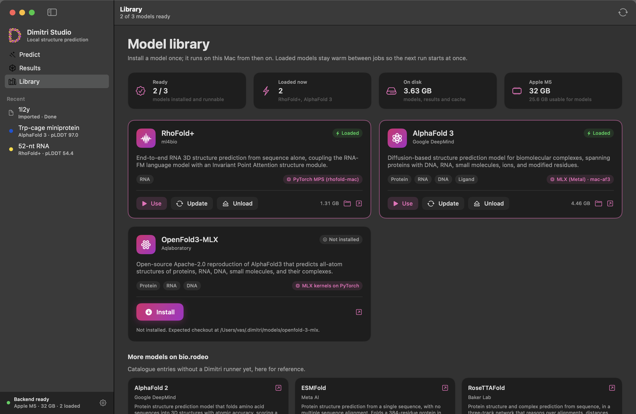Viewport: 636px width, 414px height.
Task: Open recent item 1l2y
Action: tap(57, 113)
